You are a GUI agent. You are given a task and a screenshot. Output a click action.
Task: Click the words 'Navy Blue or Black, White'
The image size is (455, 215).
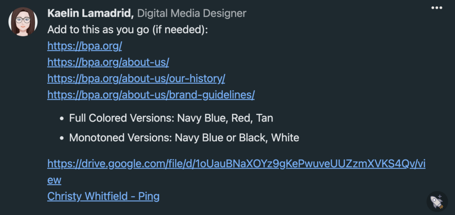pyautogui.click(x=237, y=138)
